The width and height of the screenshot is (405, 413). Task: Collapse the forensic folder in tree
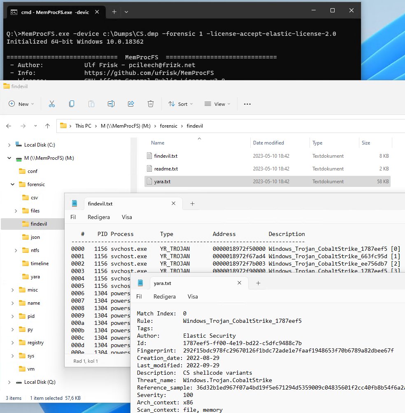[x=12, y=184]
